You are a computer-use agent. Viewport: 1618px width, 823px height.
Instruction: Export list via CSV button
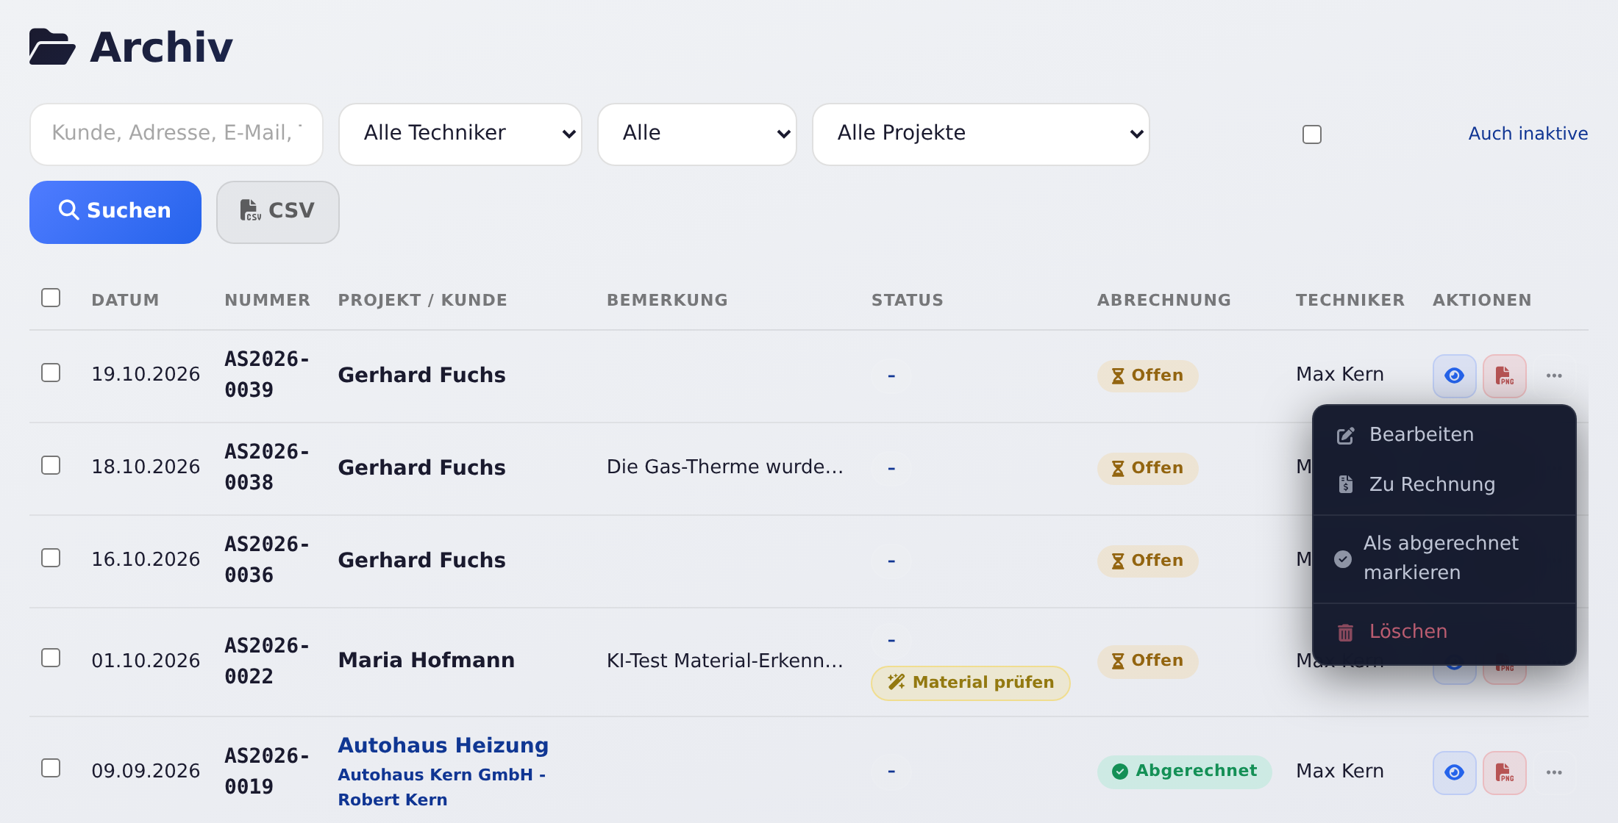[278, 212]
